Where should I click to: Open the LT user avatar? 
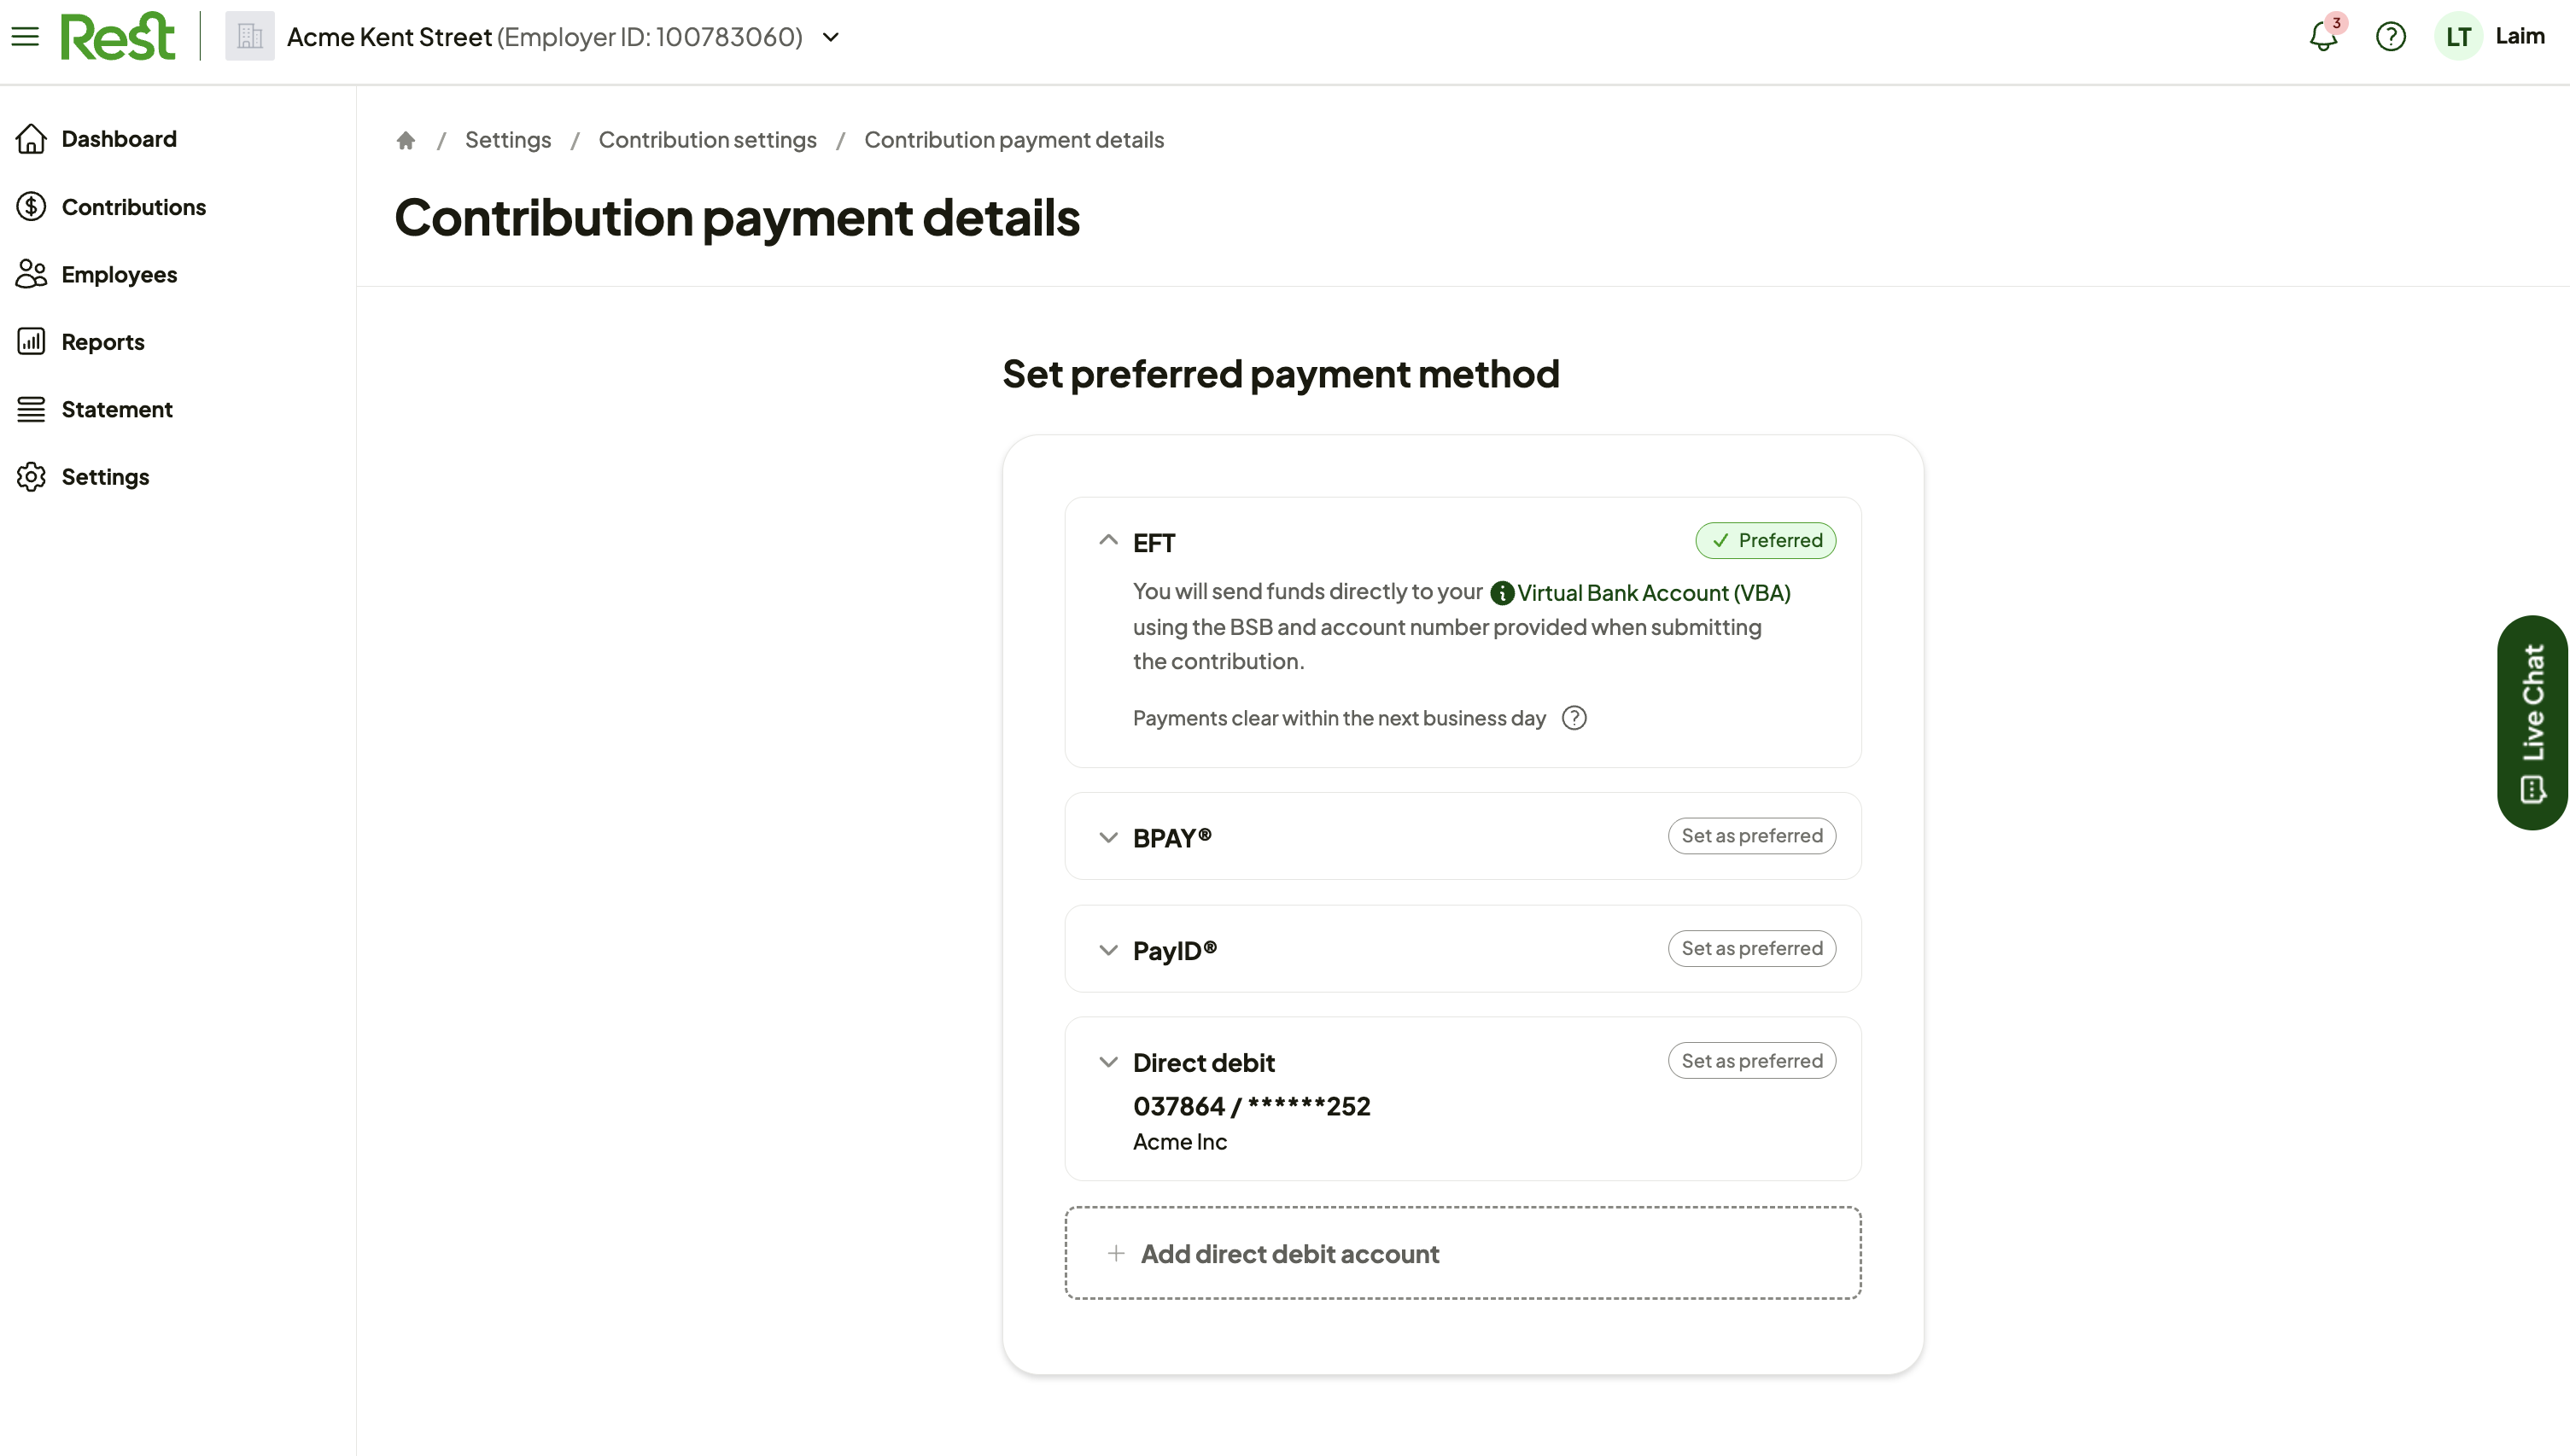click(x=2458, y=37)
